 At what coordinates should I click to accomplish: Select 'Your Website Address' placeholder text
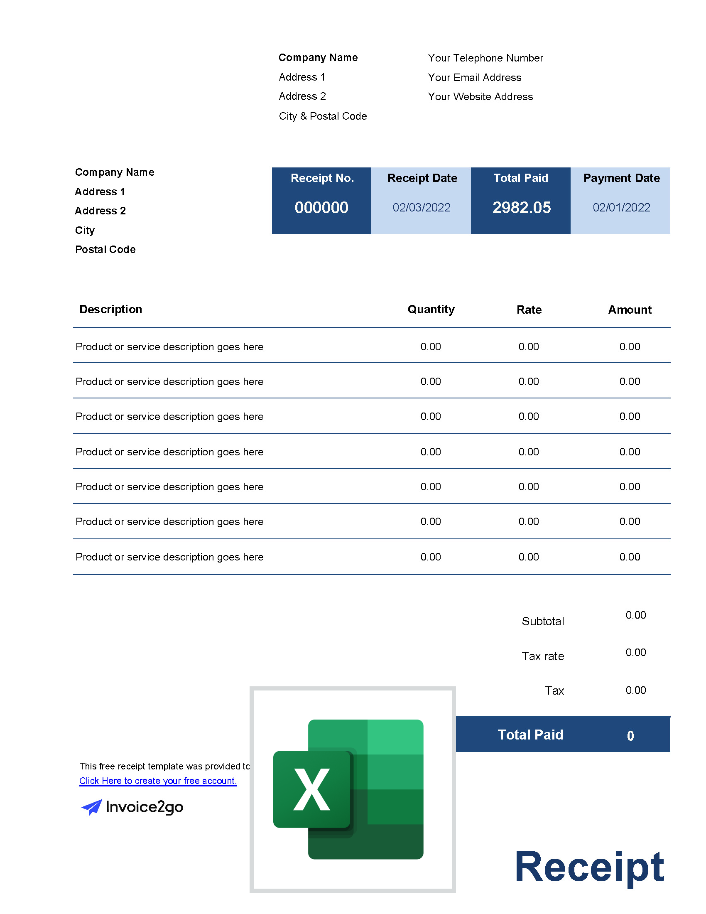pos(480,97)
